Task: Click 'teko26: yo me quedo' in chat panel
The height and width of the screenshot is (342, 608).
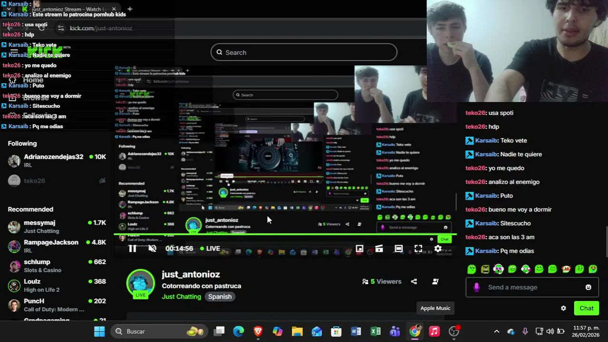Action: [495, 168]
